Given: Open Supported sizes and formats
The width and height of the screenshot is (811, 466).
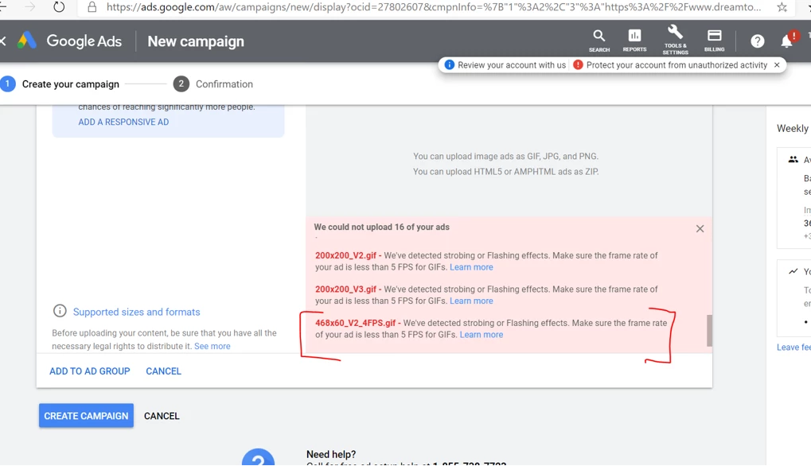Looking at the screenshot, I should tap(137, 312).
